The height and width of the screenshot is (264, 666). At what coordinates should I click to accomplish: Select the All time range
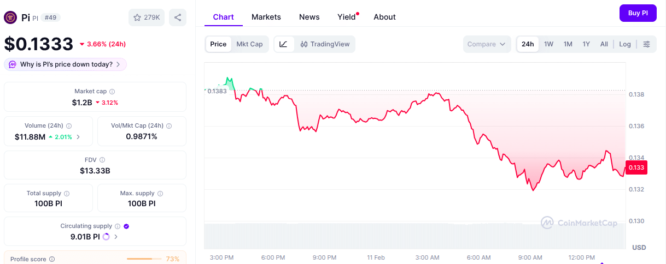(604, 44)
